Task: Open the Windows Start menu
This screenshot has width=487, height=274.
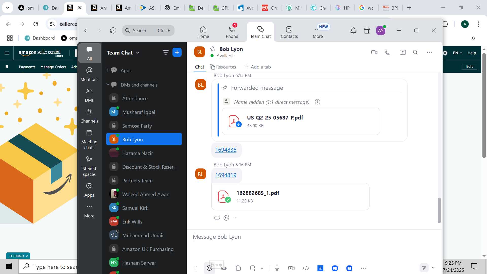Action: click(9, 266)
